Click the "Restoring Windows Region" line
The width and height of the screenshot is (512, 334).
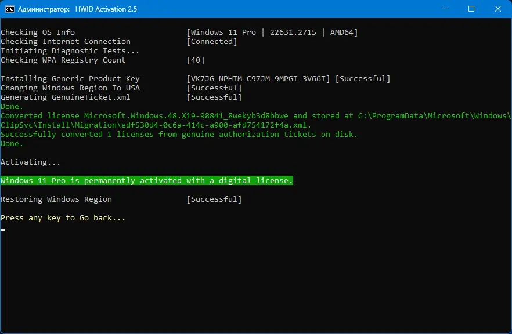coord(56,199)
